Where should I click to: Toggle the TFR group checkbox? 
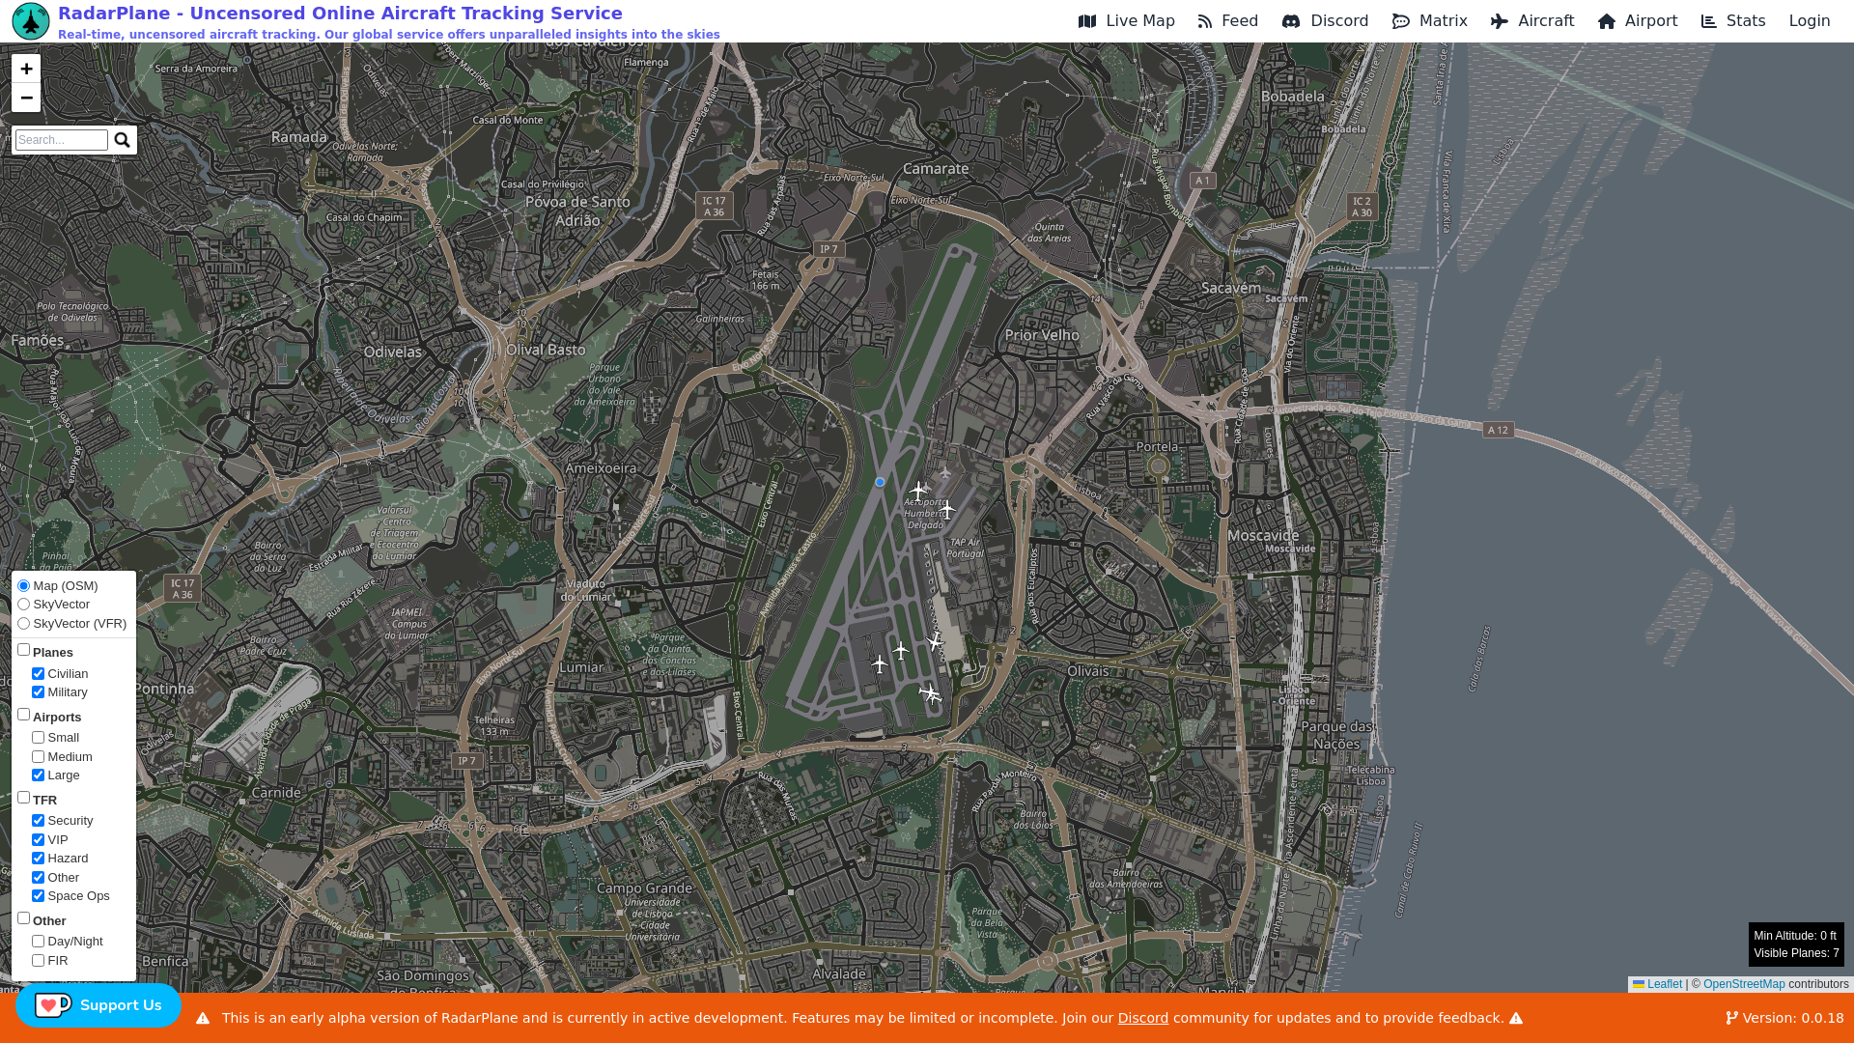[x=24, y=798]
